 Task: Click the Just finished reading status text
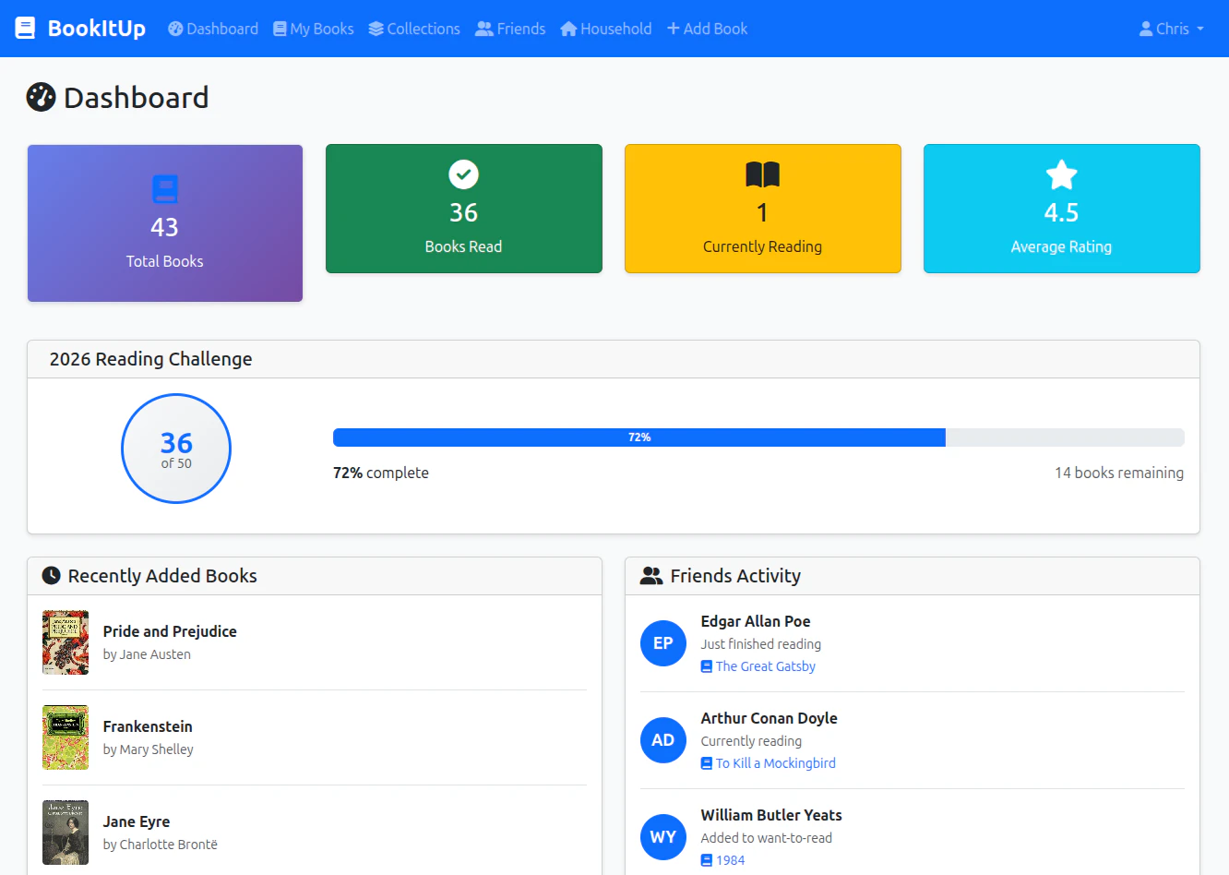[761, 644]
